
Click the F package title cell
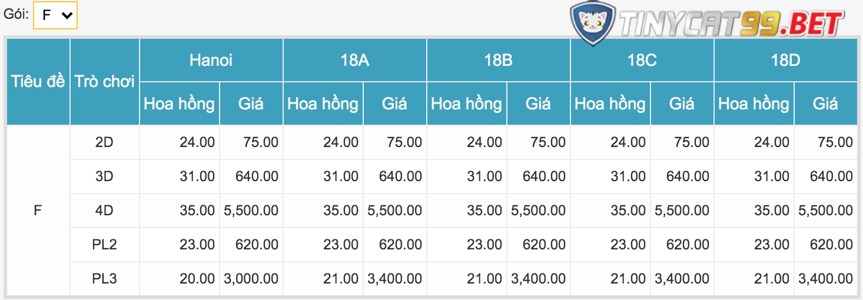[38, 210]
